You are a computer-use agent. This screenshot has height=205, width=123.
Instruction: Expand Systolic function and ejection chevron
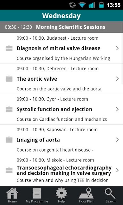(x=117, y=109)
